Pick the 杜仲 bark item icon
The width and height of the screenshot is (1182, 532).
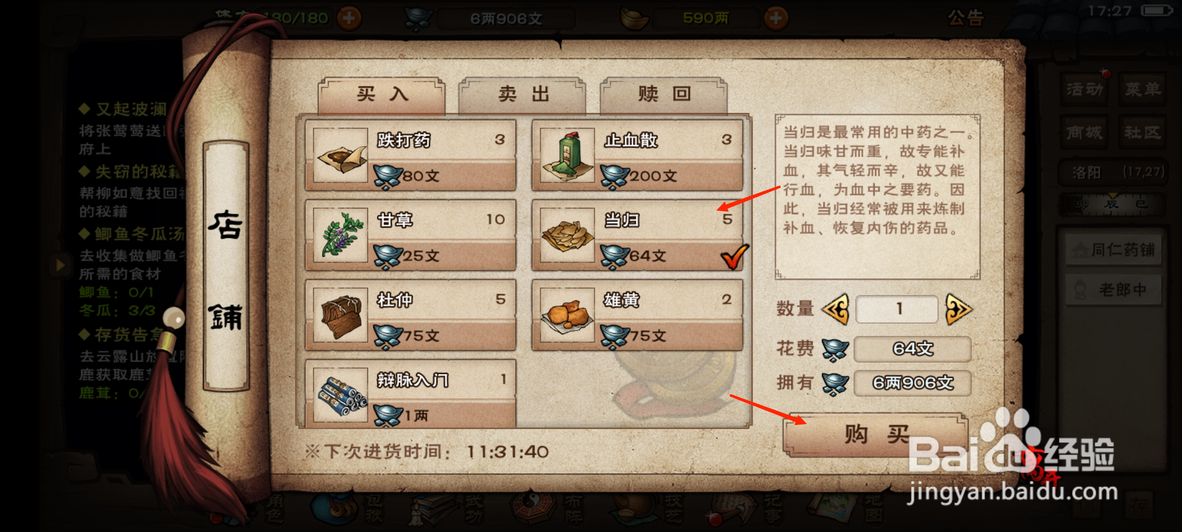click(x=341, y=315)
